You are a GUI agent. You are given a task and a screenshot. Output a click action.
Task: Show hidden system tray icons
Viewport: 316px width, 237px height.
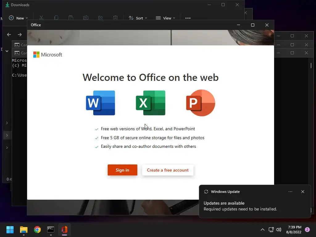click(x=263, y=230)
